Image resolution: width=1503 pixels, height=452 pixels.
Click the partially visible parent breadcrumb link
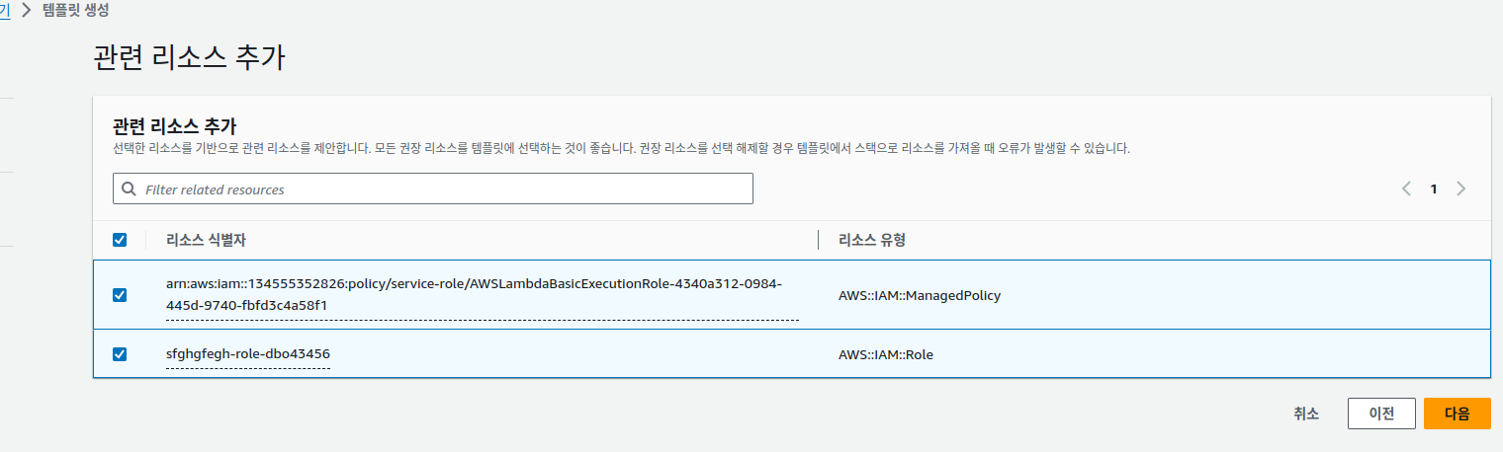tap(5, 12)
